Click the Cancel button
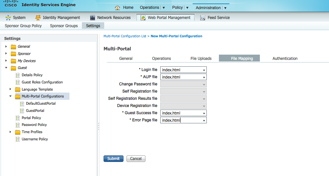 click(x=136, y=159)
